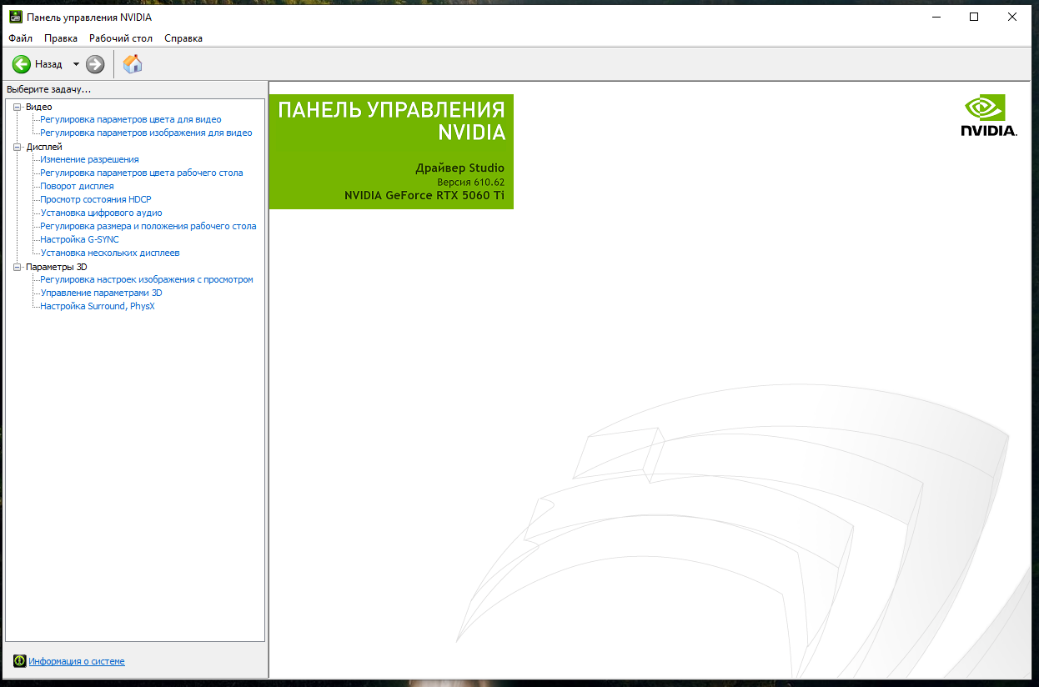Open the Back history dropdown arrow

point(76,64)
